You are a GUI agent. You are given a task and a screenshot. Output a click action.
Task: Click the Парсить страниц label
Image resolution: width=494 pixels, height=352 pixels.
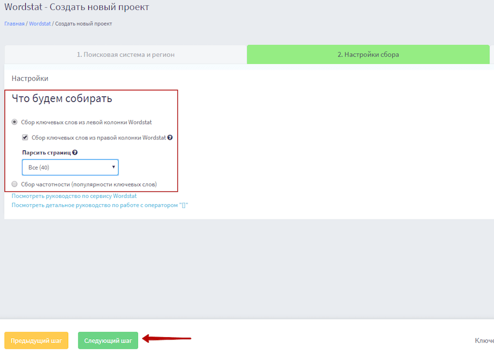(46, 153)
